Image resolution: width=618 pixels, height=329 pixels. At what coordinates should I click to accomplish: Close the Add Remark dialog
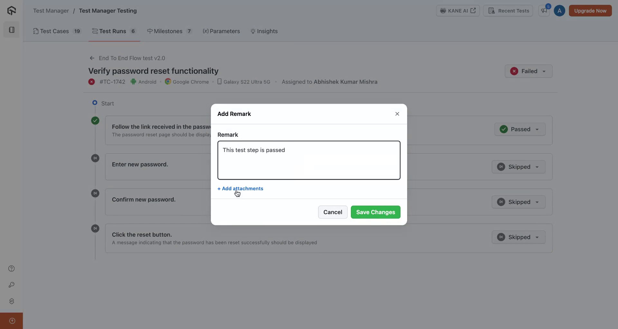coord(397,114)
